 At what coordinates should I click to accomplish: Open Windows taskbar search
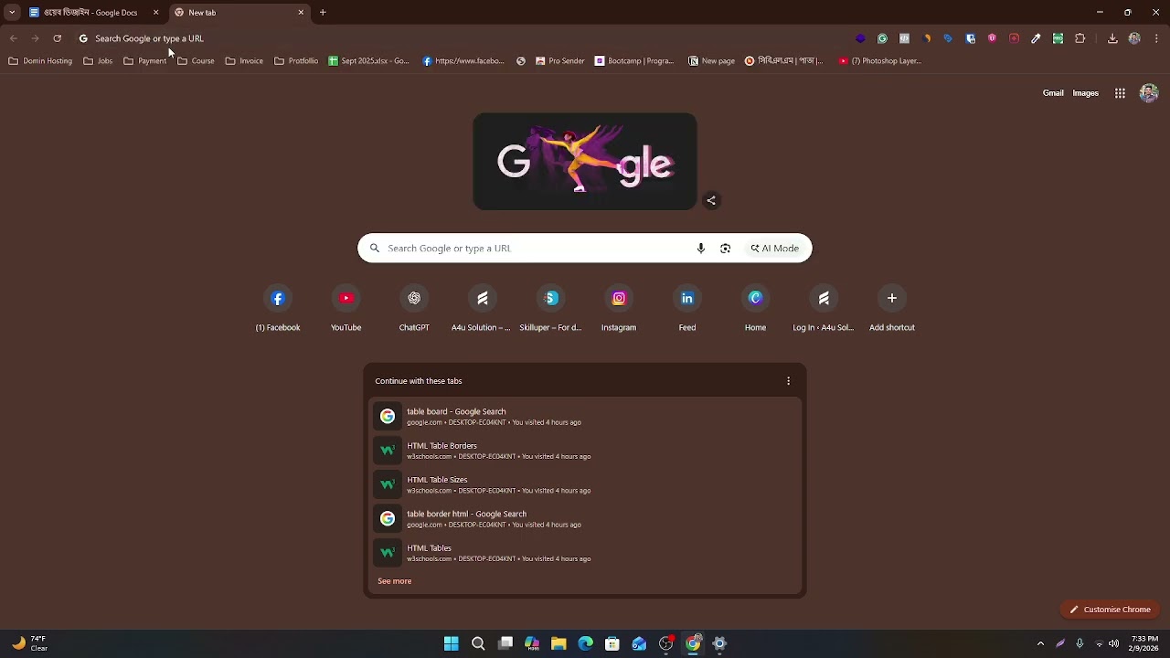478,644
